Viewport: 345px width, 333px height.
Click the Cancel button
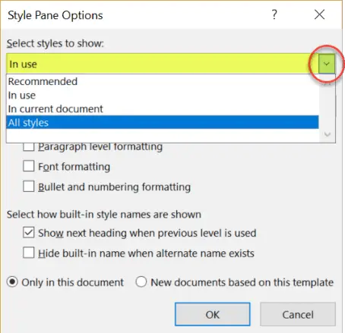click(298, 314)
